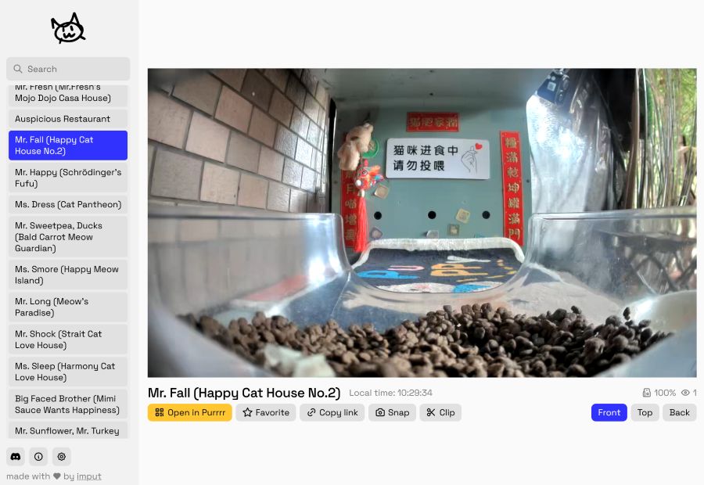Click the food level 100% icon

point(647,393)
